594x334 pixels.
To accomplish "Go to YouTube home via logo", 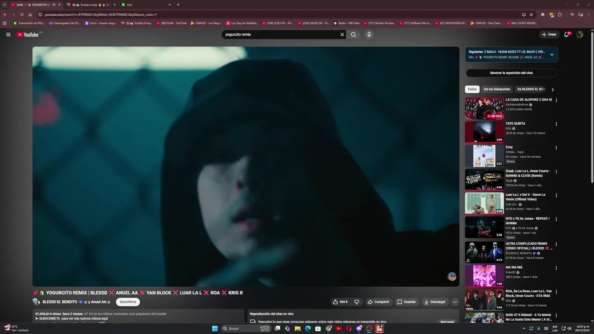I will point(28,34).
